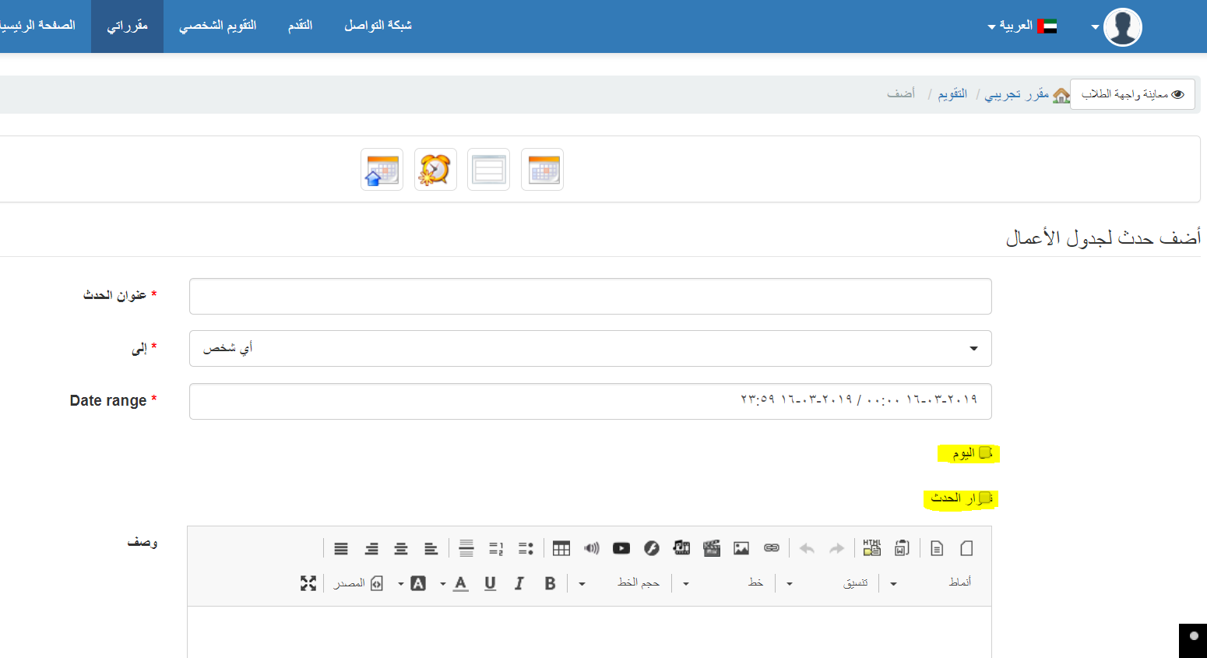
Task: Open the month calendar view icon
Action: pos(542,169)
